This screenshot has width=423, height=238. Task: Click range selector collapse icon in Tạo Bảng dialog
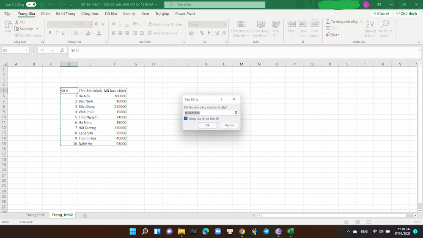pyautogui.click(x=236, y=113)
